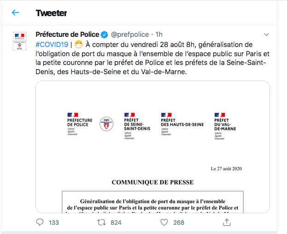This screenshot has width=287, height=234.
Task: Reply to the tweet via the comment icon
Action: point(40,222)
